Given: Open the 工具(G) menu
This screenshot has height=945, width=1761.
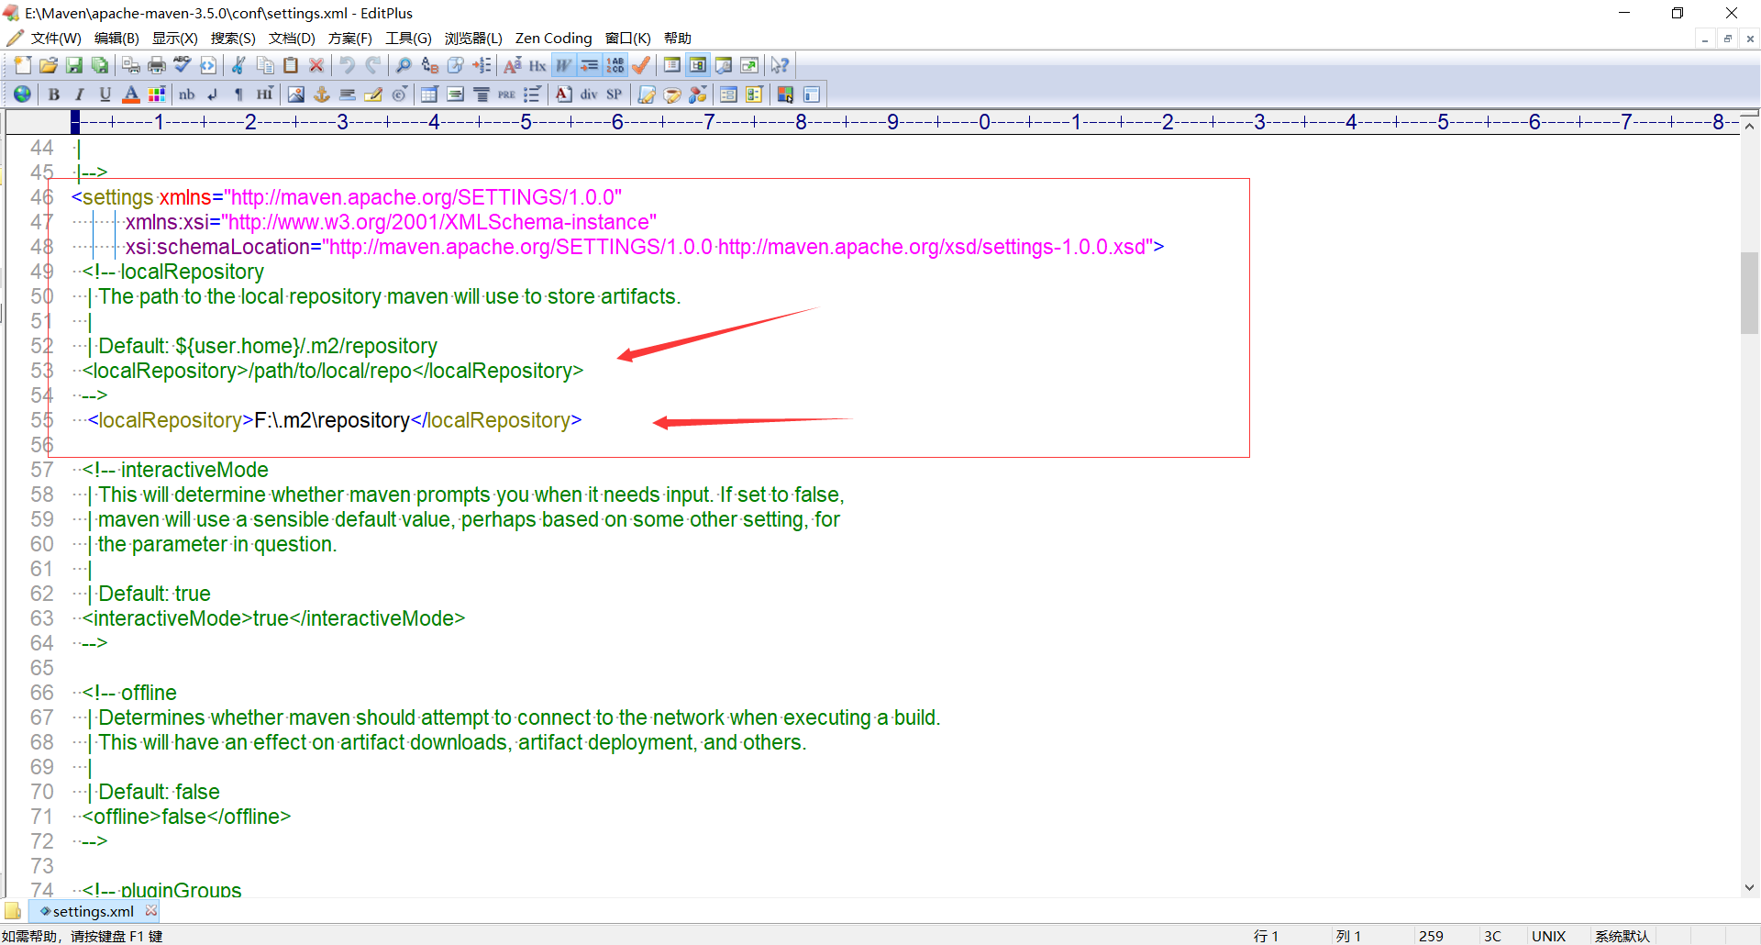Looking at the screenshot, I should [x=408, y=38].
